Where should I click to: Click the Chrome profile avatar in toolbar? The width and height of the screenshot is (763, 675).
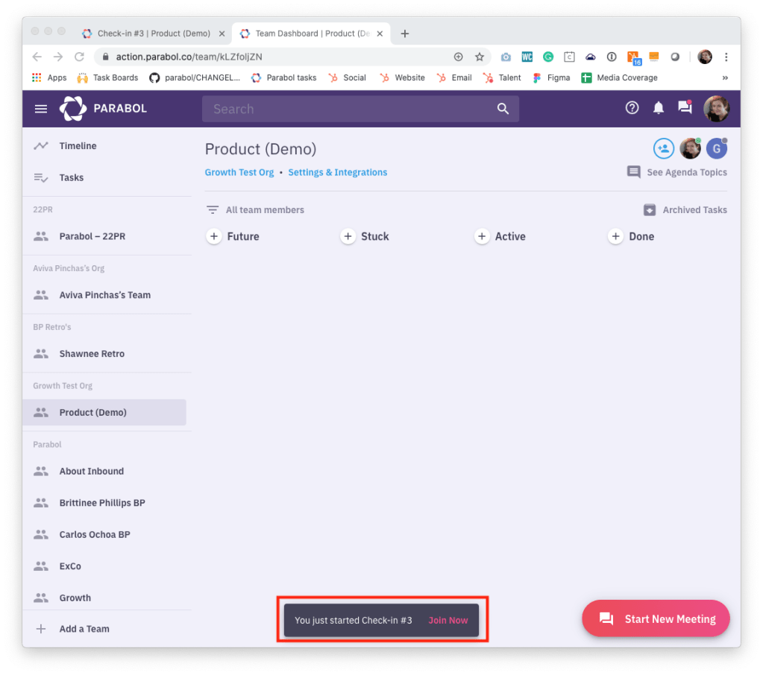tap(705, 57)
